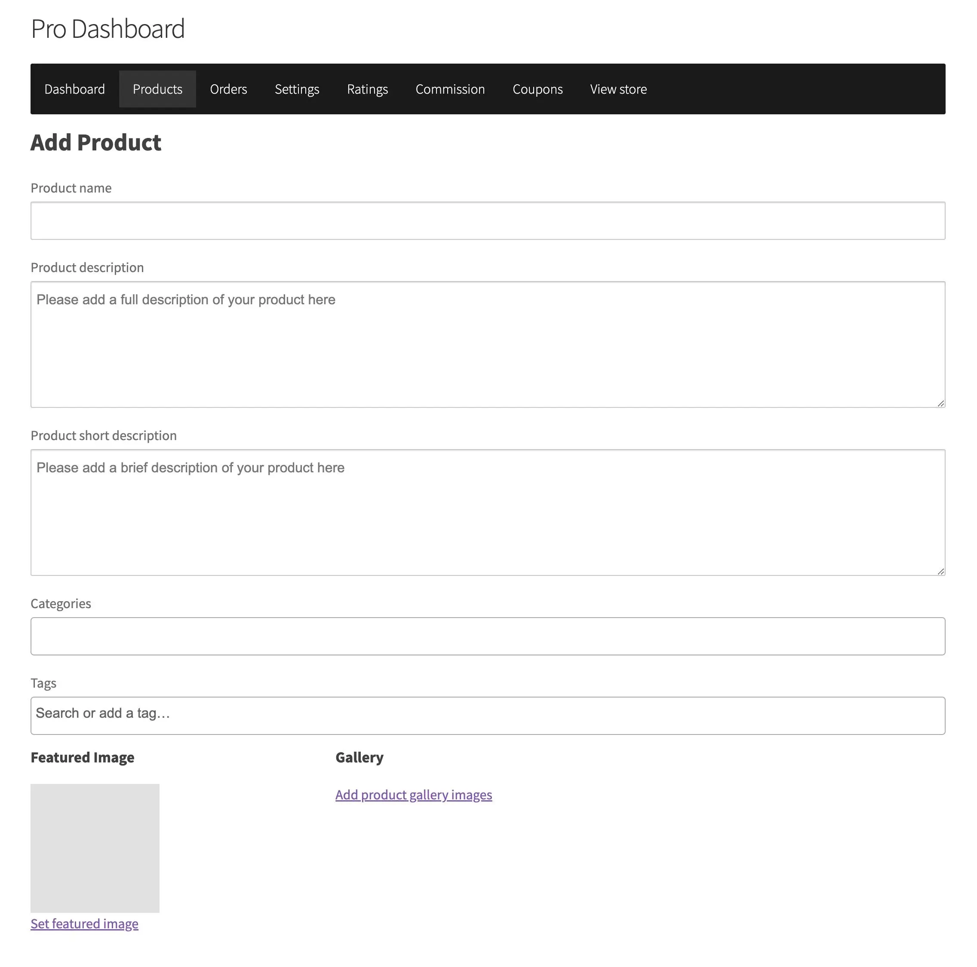
Task: Click the Add Product heading
Action: pyautogui.click(x=96, y=143)
